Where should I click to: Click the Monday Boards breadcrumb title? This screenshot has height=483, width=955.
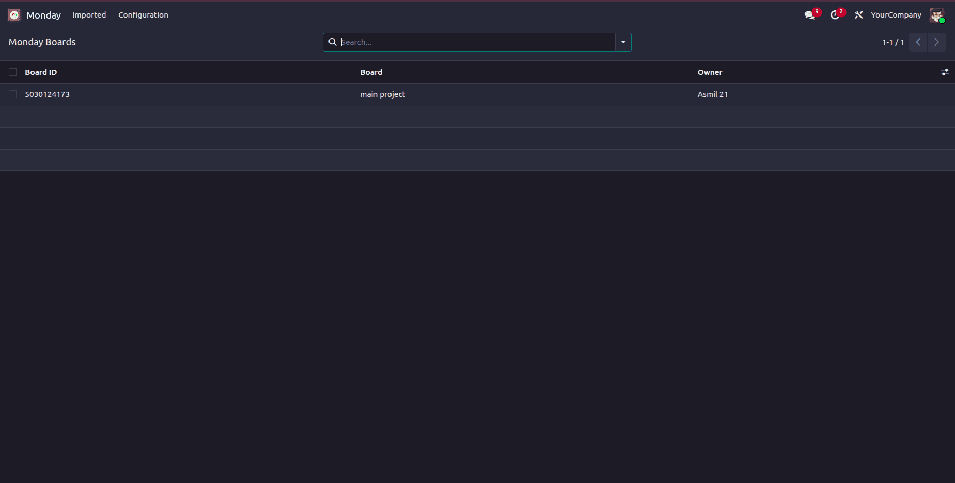[x=42, y=42]
